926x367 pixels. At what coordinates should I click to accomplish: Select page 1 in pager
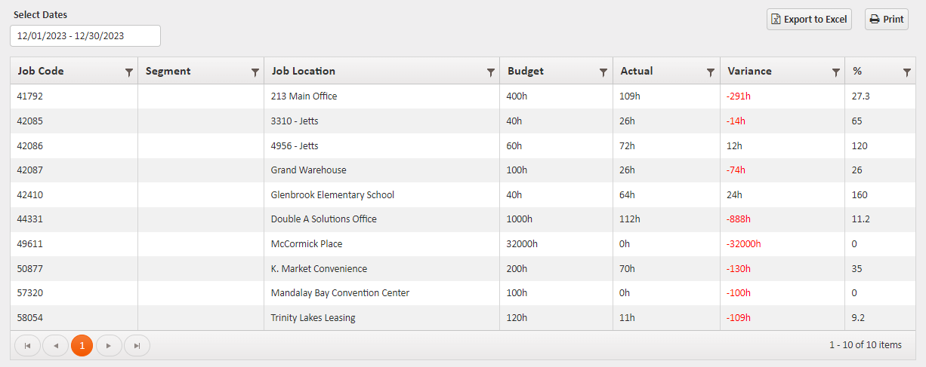[82, 346]
